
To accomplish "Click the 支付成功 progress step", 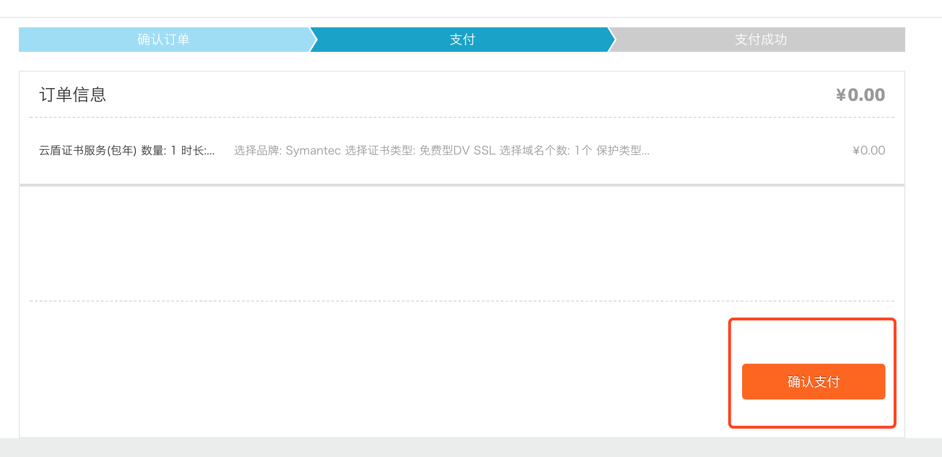I will coord(761,40).
